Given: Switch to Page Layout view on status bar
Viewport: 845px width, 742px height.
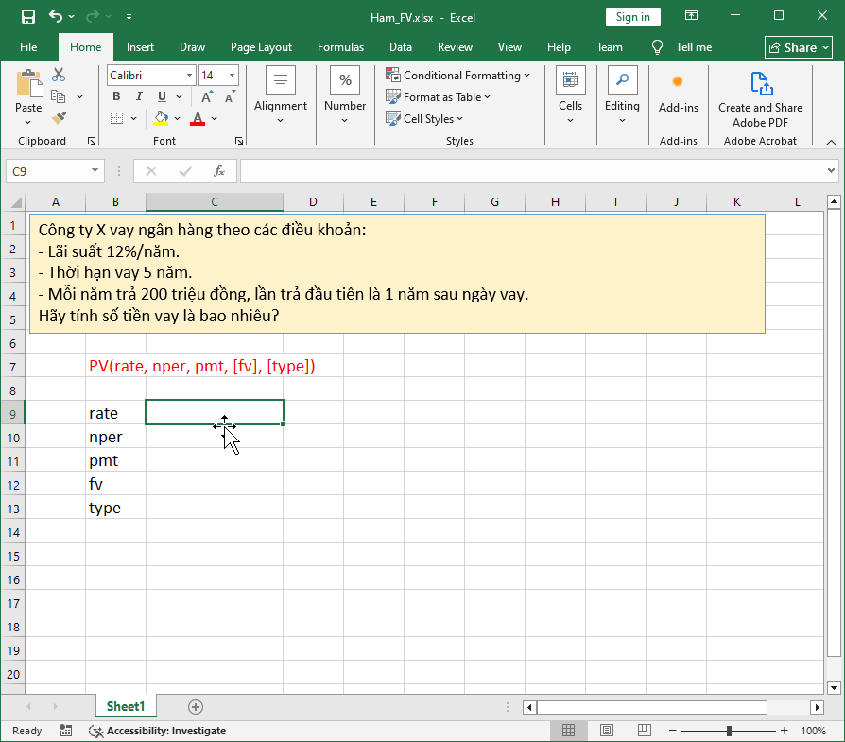Looking at the screenshot, I should 606,730.
